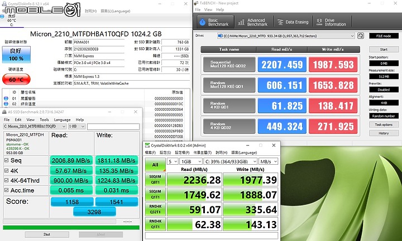Click Sequential Max(128 KB) QD32 task button

pos(229,64)
